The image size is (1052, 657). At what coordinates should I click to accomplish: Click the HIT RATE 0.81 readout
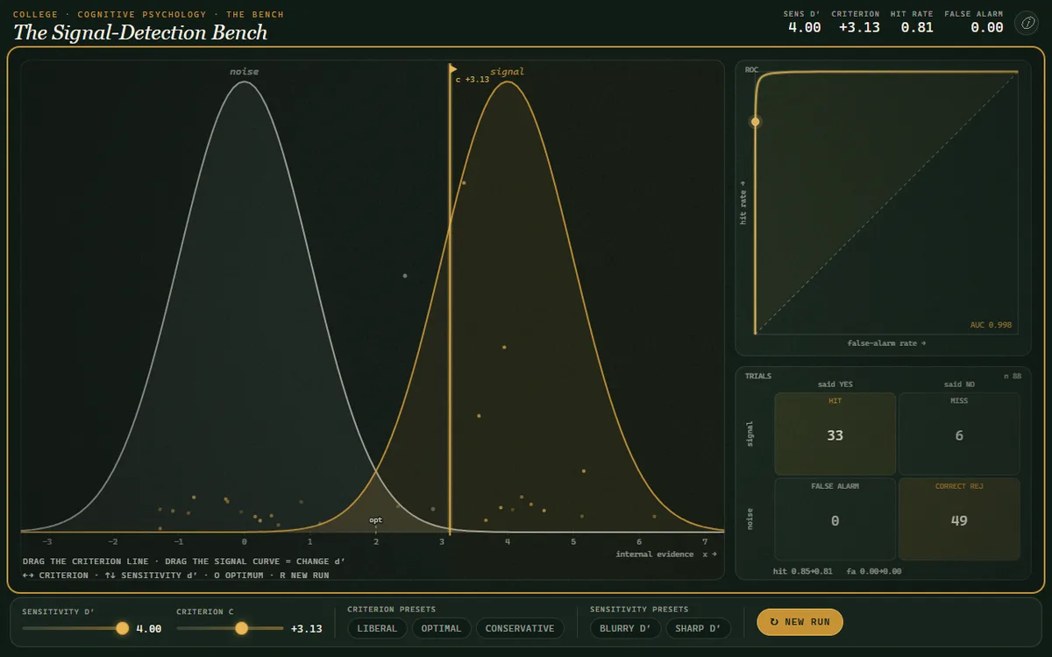[x=913, y=22]
